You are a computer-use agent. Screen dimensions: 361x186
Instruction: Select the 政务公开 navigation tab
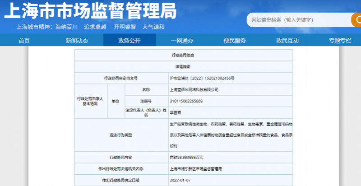(130, 41)
